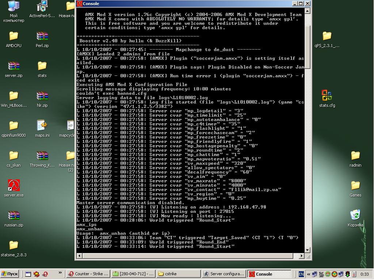This screenshot has width=374, height=280.
Task: Launch the server.exe Half-Life shortcut
Action: pos(14,188)
